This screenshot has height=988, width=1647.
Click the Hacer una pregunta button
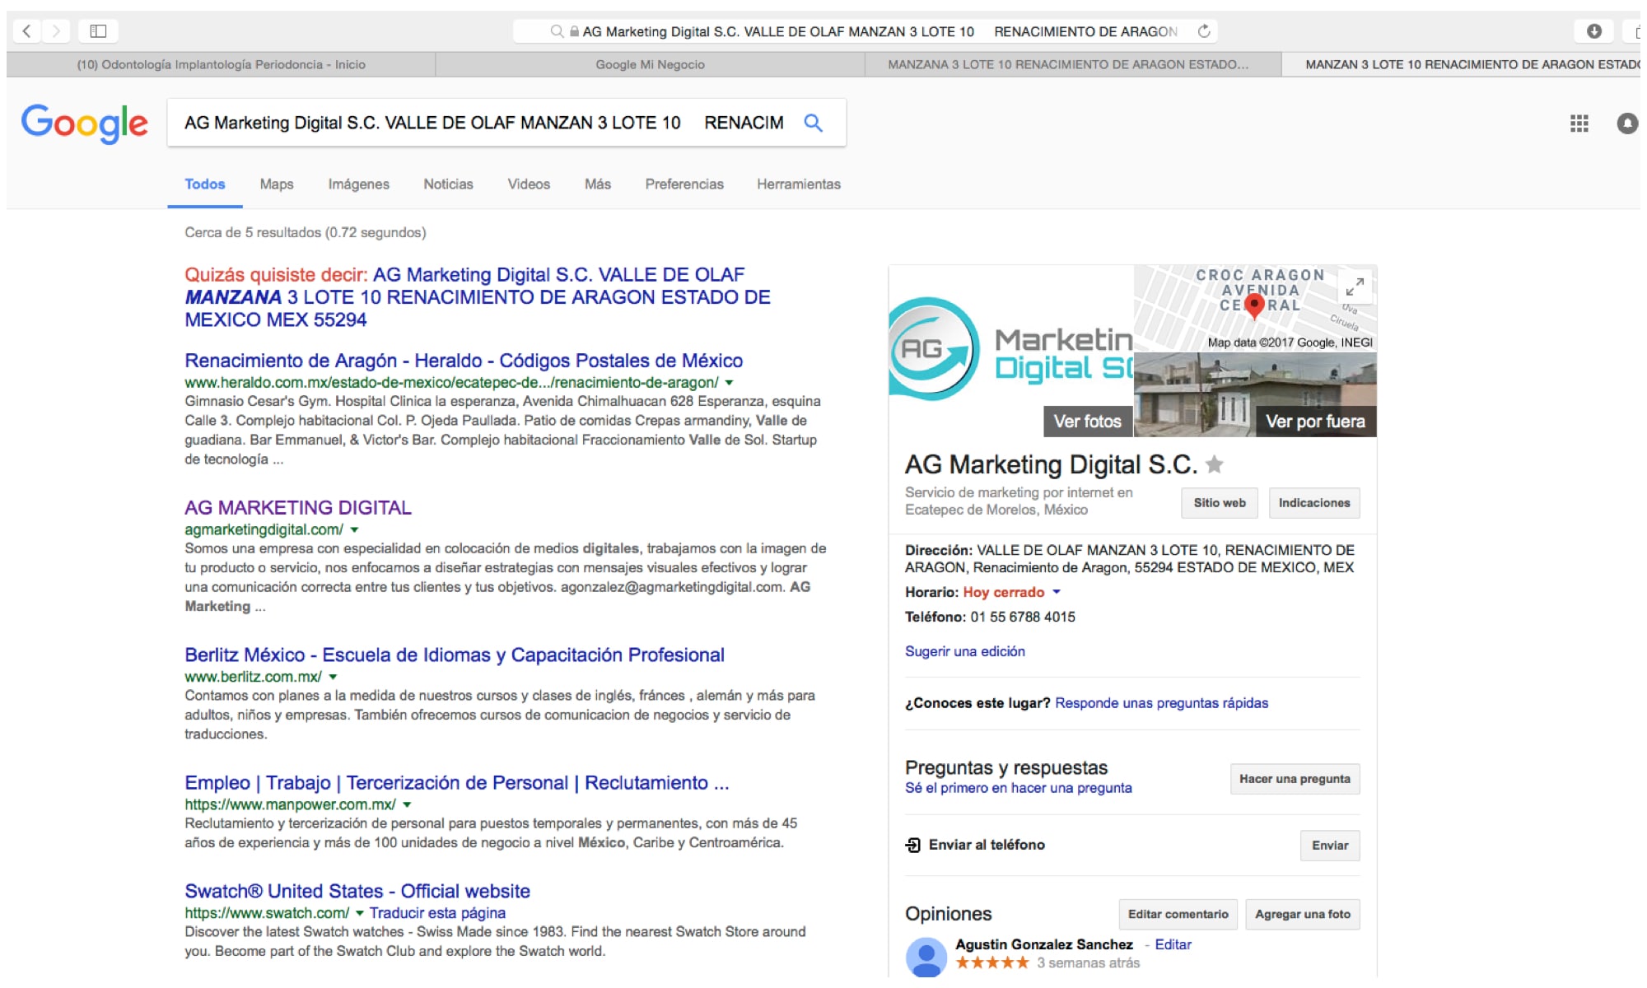(1294, 779)
